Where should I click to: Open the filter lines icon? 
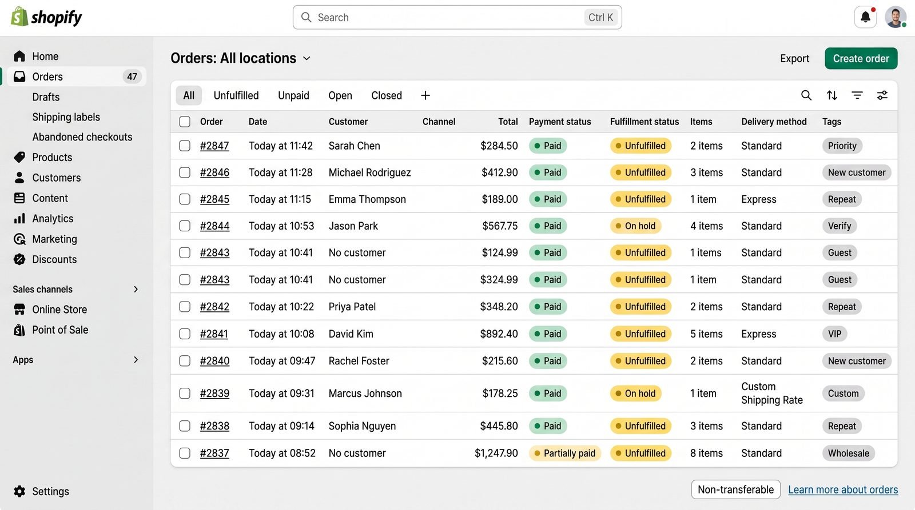(x=857, y=95)
